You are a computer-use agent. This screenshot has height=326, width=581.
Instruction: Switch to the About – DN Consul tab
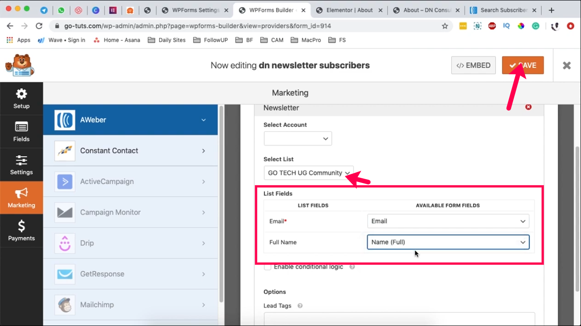[x=426, y=10]
